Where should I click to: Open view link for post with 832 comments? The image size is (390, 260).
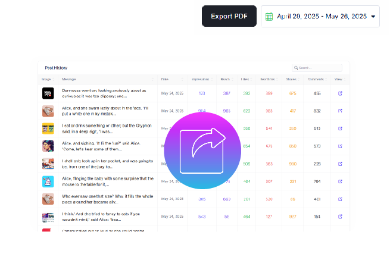[340, 111]
